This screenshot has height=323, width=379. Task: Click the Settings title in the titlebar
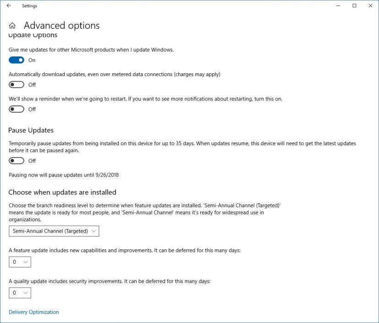[x=29, y=6]
